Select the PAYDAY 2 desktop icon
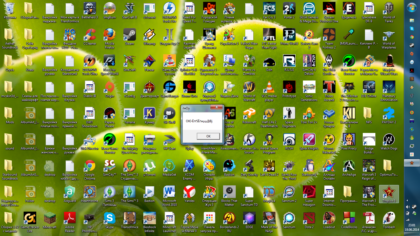 389,116
